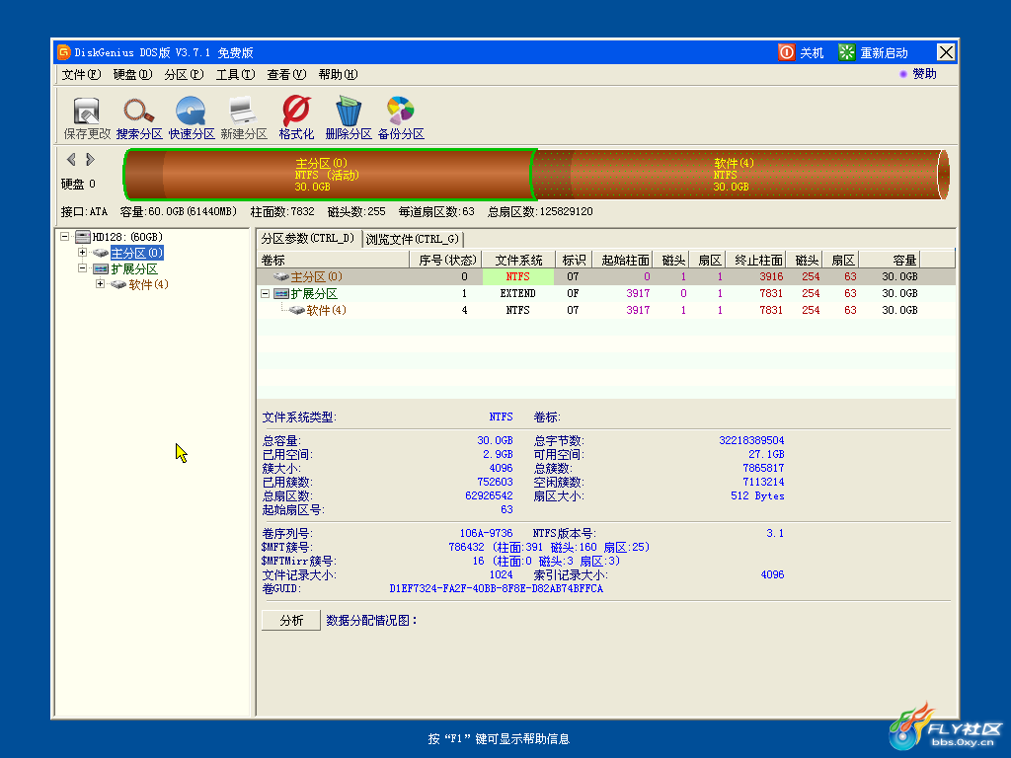Open the 文件(F) menu

click(x=81, y=75)
